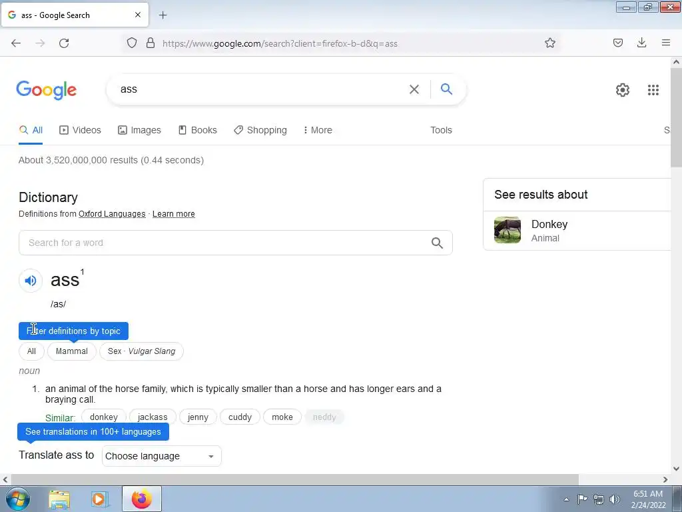The image size is (682, 512).
Task: Select the All results tab
Action: point(31,130)
